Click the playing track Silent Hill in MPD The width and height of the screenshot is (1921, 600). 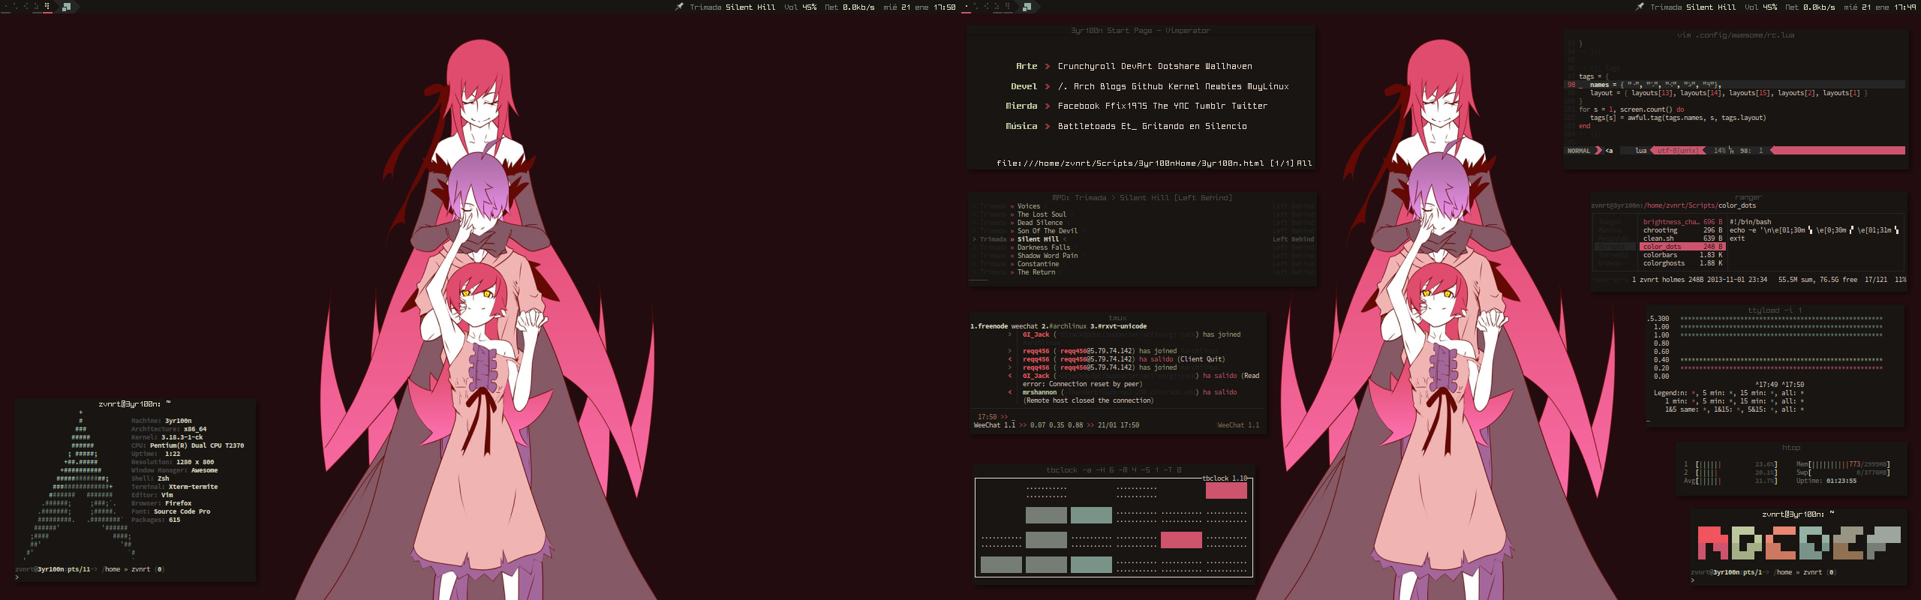[1038, 239]
